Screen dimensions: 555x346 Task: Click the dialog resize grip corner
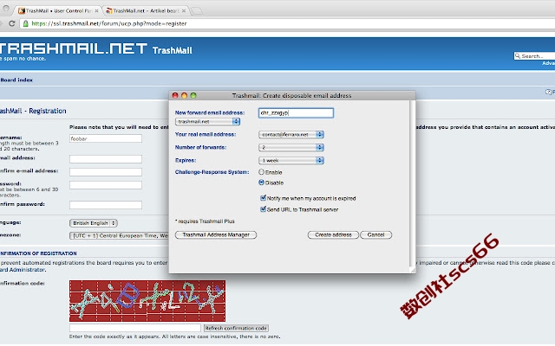tap(413, 270)
